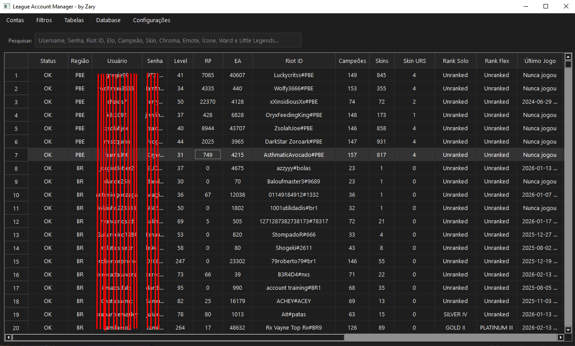Open the Contas menu
Viewport: 575px width, 346px height.
coord(15,20)
